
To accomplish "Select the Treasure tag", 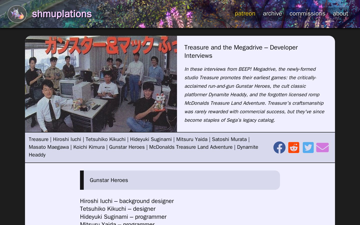I will [x=38, y=139].
